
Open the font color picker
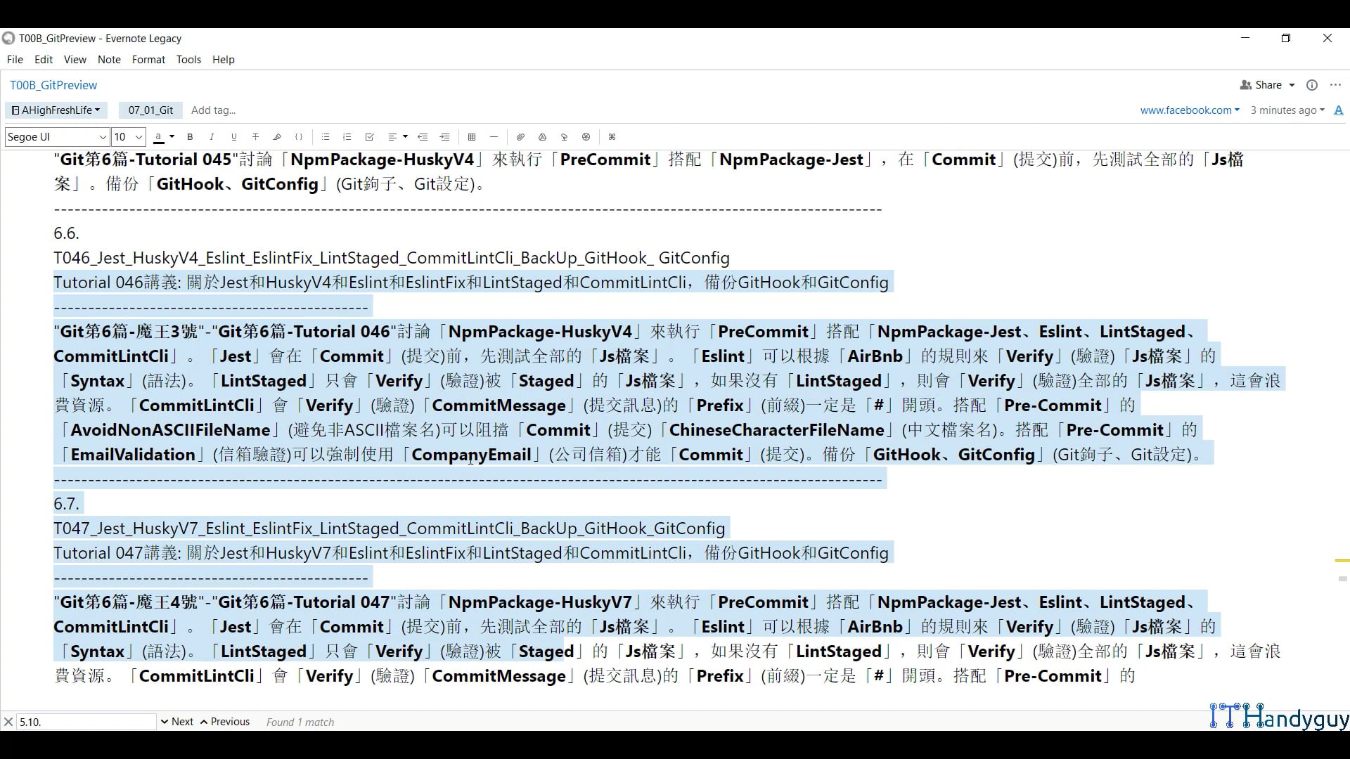[162, 137]
